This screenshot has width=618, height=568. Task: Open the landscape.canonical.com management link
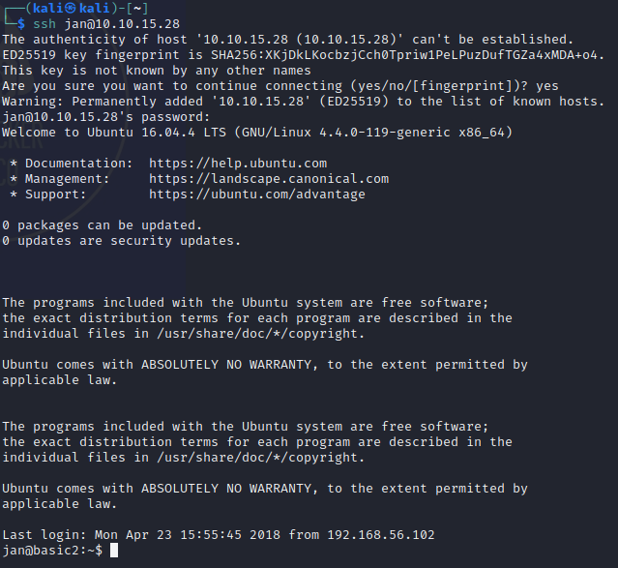(x=269, y=178)
